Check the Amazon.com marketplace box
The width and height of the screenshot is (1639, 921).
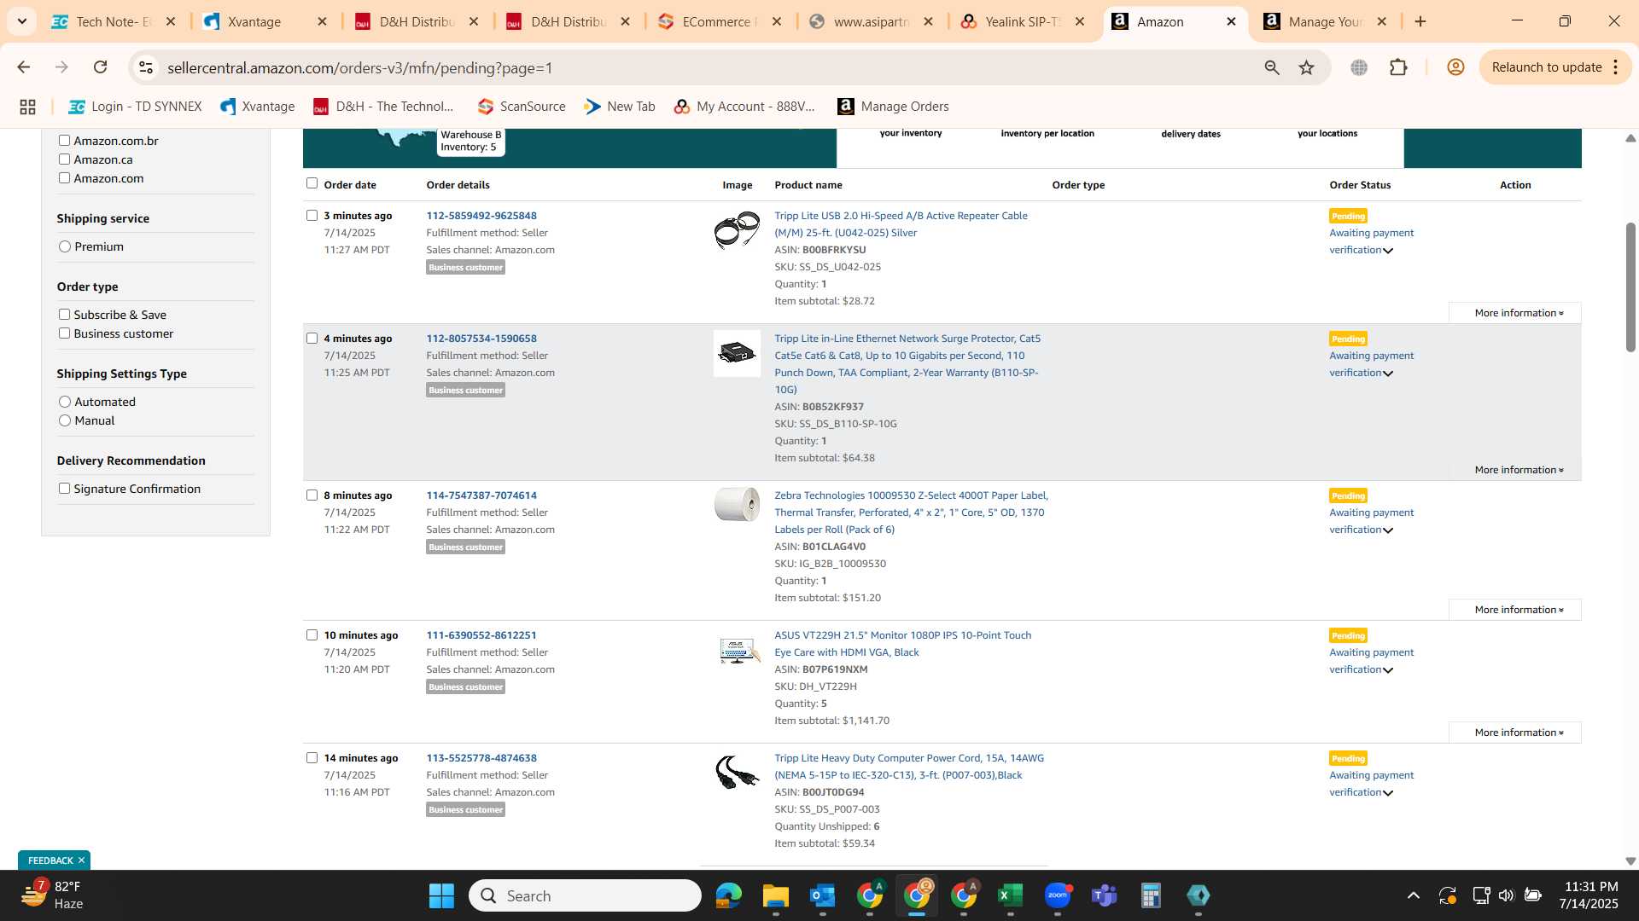click(64, 178)
